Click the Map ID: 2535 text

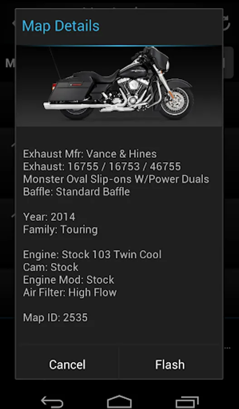pos(55,318)
